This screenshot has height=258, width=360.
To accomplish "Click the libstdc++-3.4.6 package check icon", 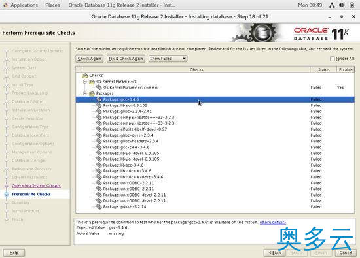I will pos(99,170).
